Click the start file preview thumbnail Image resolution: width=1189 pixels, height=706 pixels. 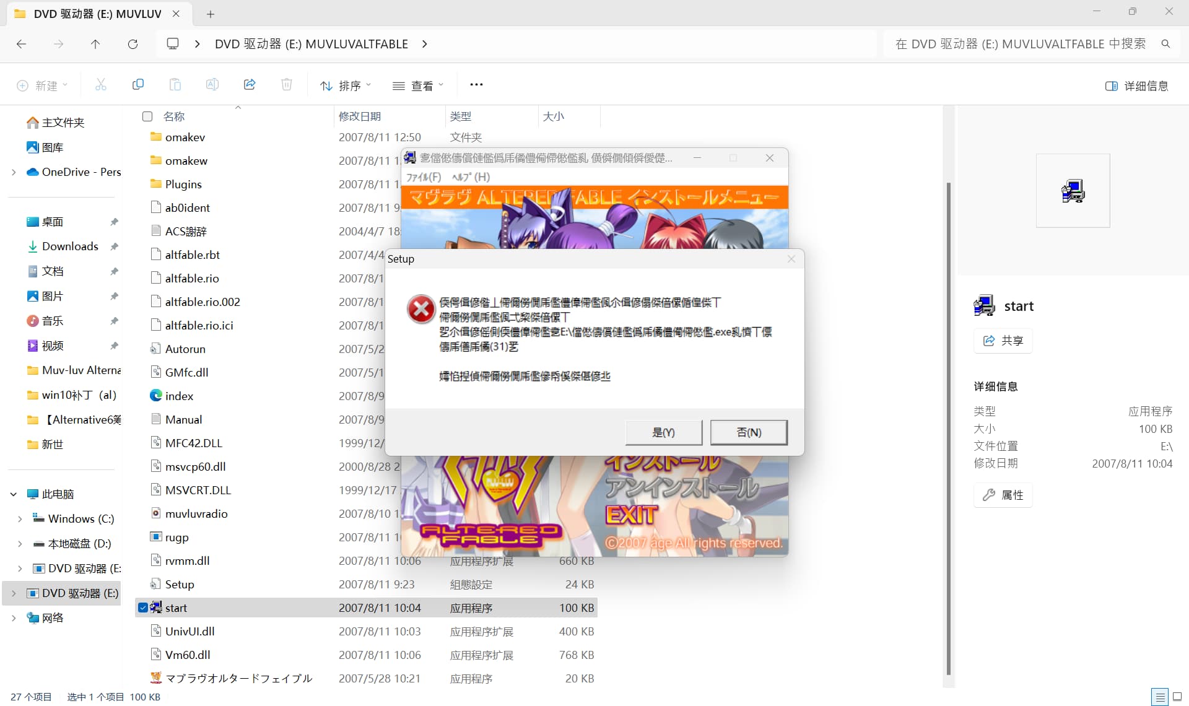click(1073, 191)
